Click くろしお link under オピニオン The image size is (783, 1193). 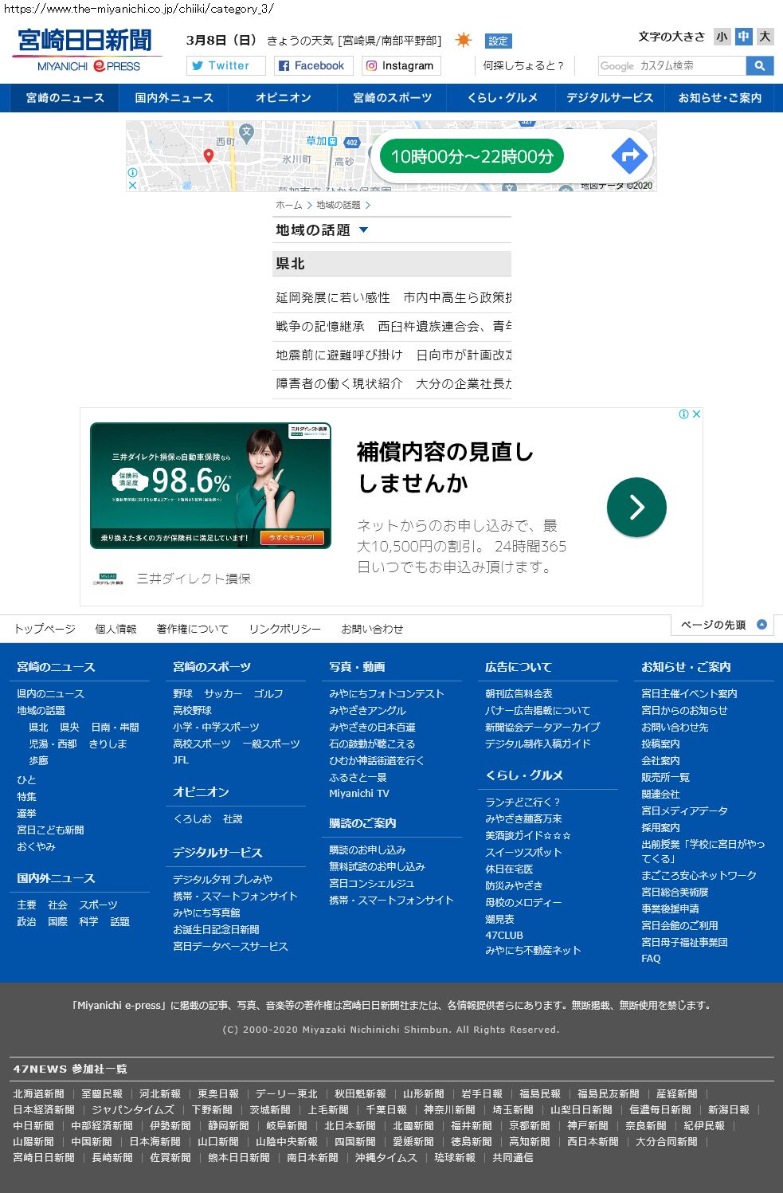pyautogui.click(x=192, y=818)
